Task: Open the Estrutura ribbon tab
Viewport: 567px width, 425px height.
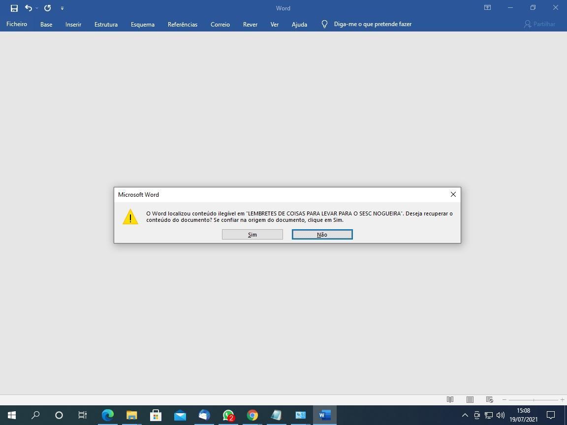Action: click(x=106, y=24)
